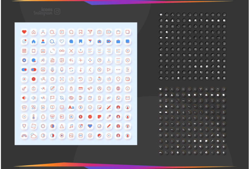Select the large Aa text icon, light panel
This screenshot has height=169, width=249.
(71, 107)
